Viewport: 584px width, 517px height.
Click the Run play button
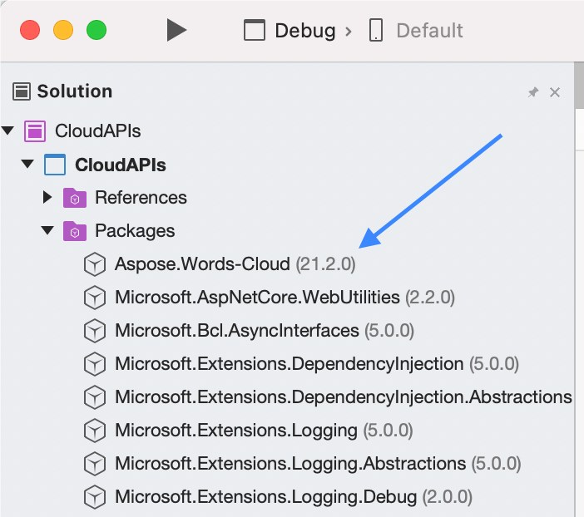pyautogui.click(x=176, y=31)
